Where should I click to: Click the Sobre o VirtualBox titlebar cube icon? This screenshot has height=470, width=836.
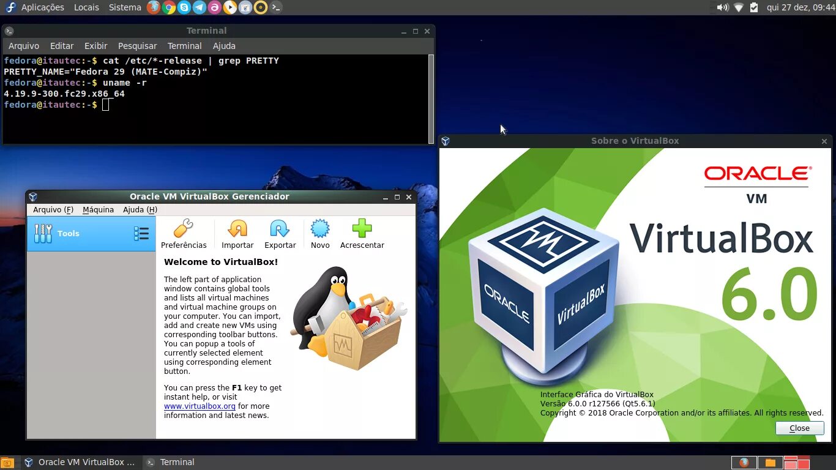tap(446, 141)
